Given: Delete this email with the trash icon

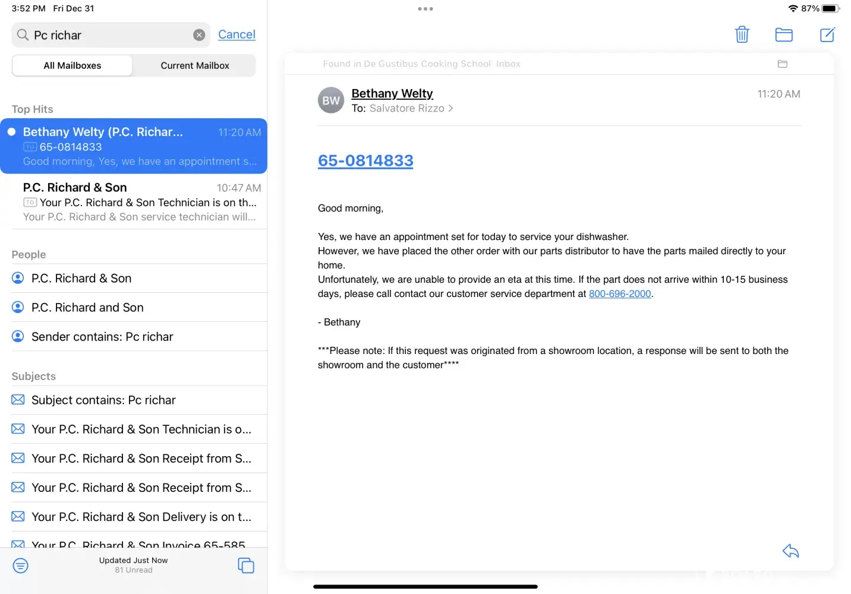Looking at the screenshot, I should (742, 34).
